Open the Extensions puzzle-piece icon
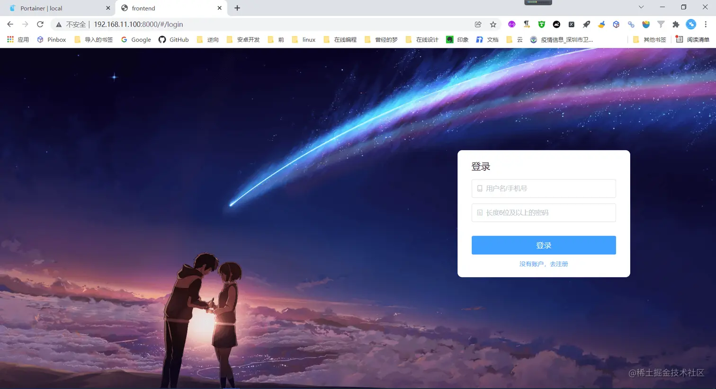Viewport: 716px width, 389px height. [676, 24]
